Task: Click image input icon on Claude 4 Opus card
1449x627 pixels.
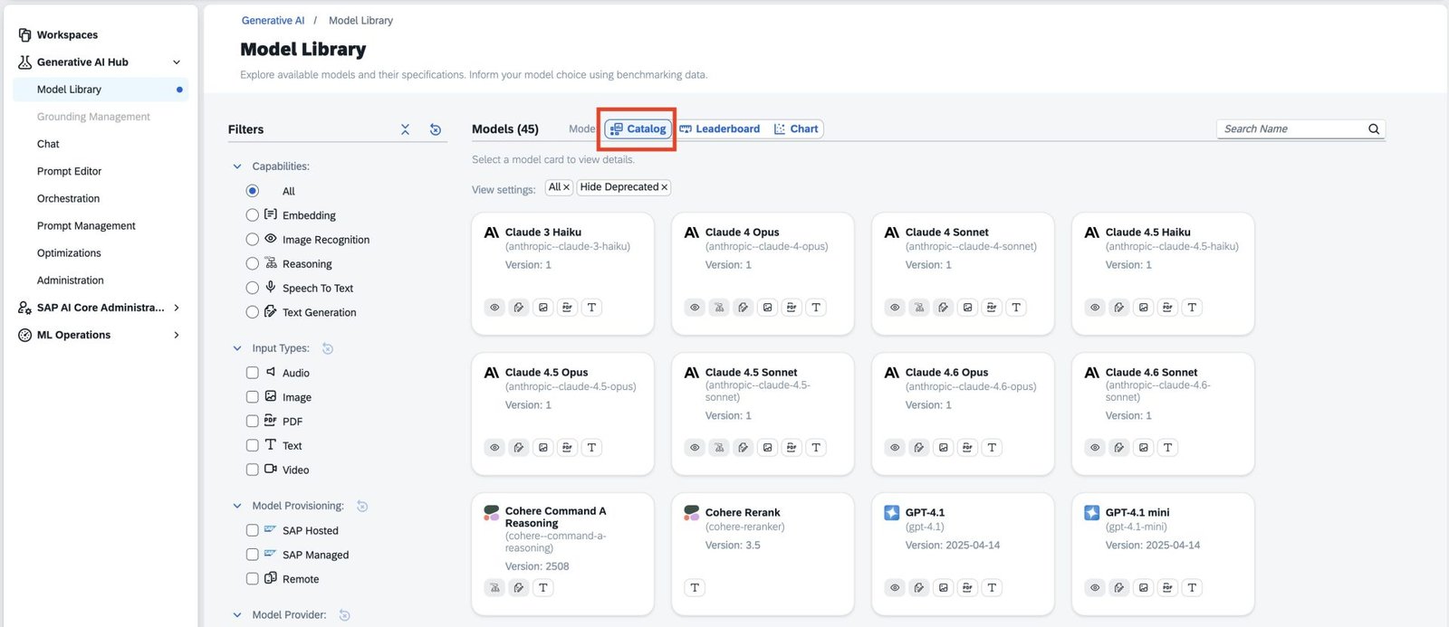Action: (767, 308)
